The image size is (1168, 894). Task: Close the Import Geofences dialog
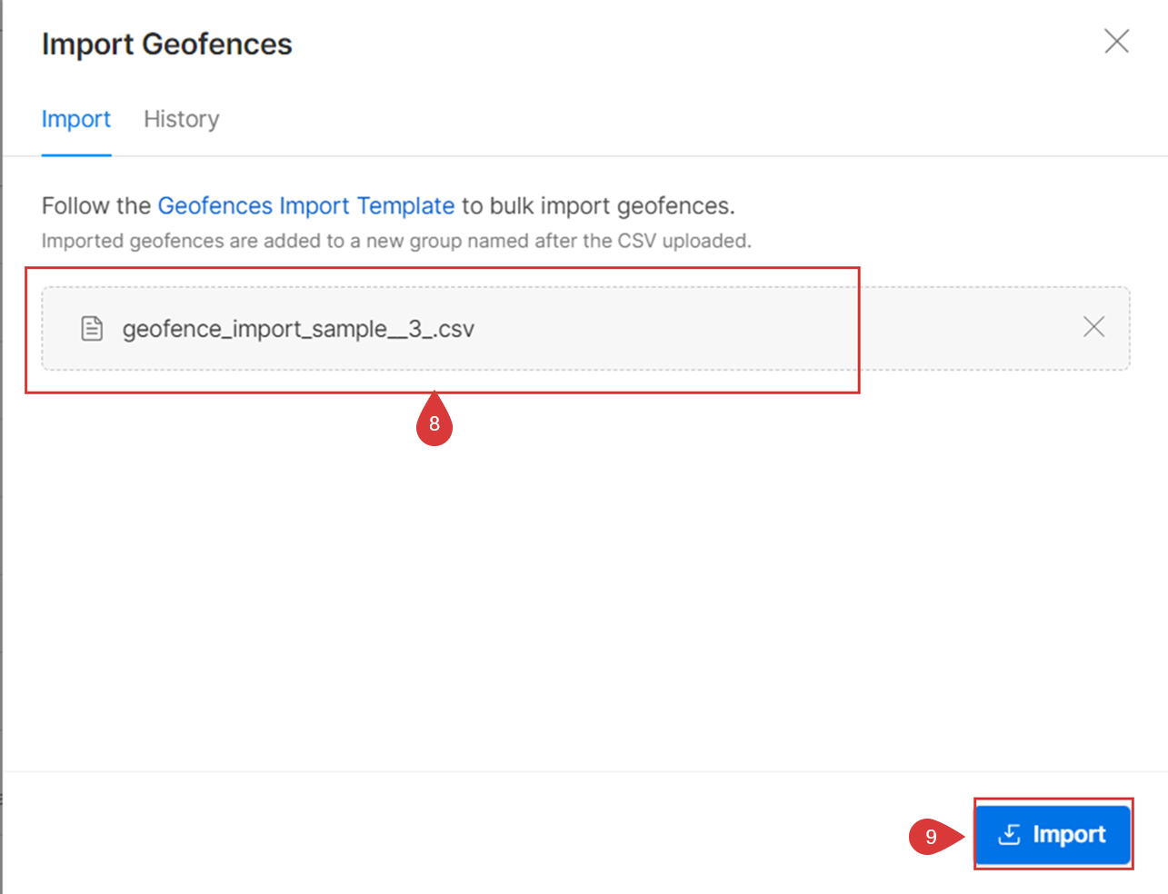(1117, 41)
